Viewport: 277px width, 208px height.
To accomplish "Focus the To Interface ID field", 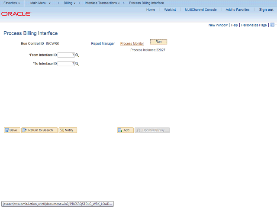I will [66, 64].
